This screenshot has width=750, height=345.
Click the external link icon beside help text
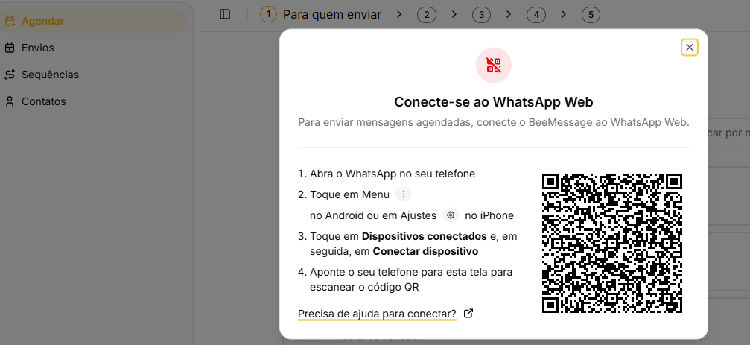pos(468,314)
